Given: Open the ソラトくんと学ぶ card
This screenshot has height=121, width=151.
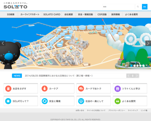Looking at the screenshot, I should (x=130, y=88).
